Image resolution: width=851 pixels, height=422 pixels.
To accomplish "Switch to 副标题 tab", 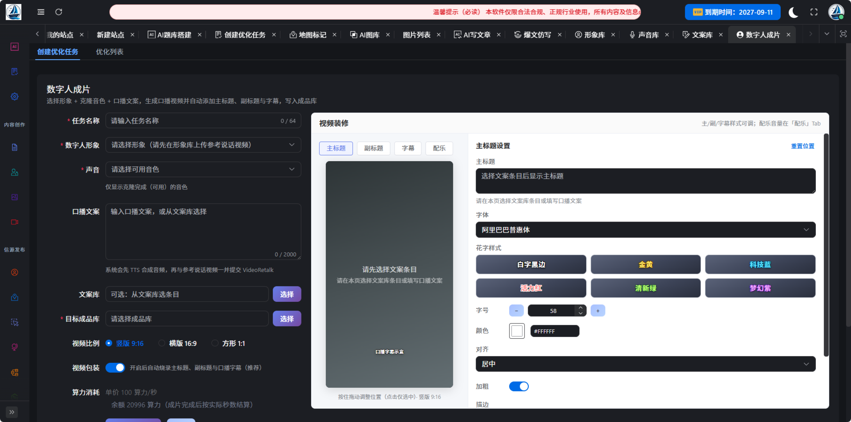I will pyautogui.click(x=374, y=148).
